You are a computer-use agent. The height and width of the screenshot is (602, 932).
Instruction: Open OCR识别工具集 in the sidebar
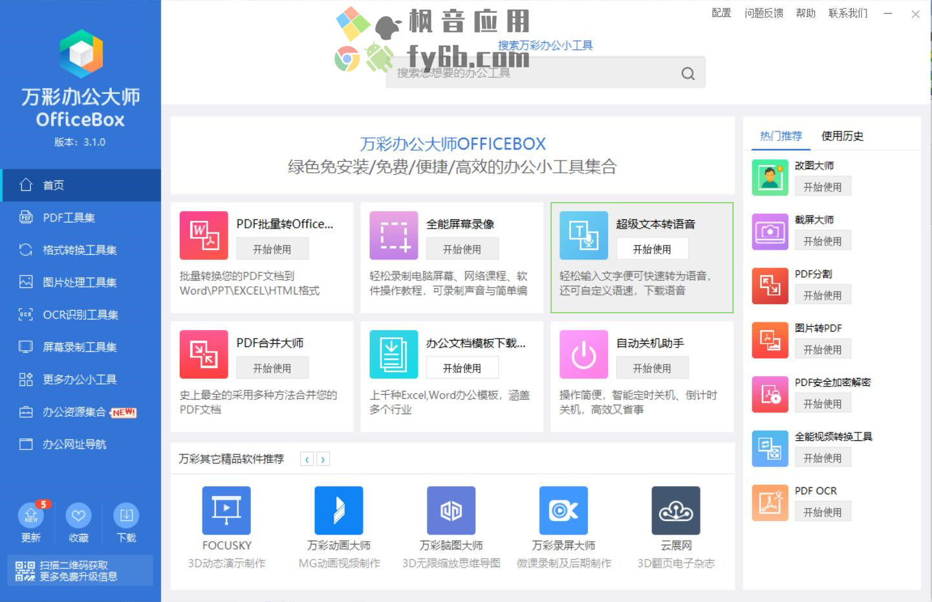80,315
